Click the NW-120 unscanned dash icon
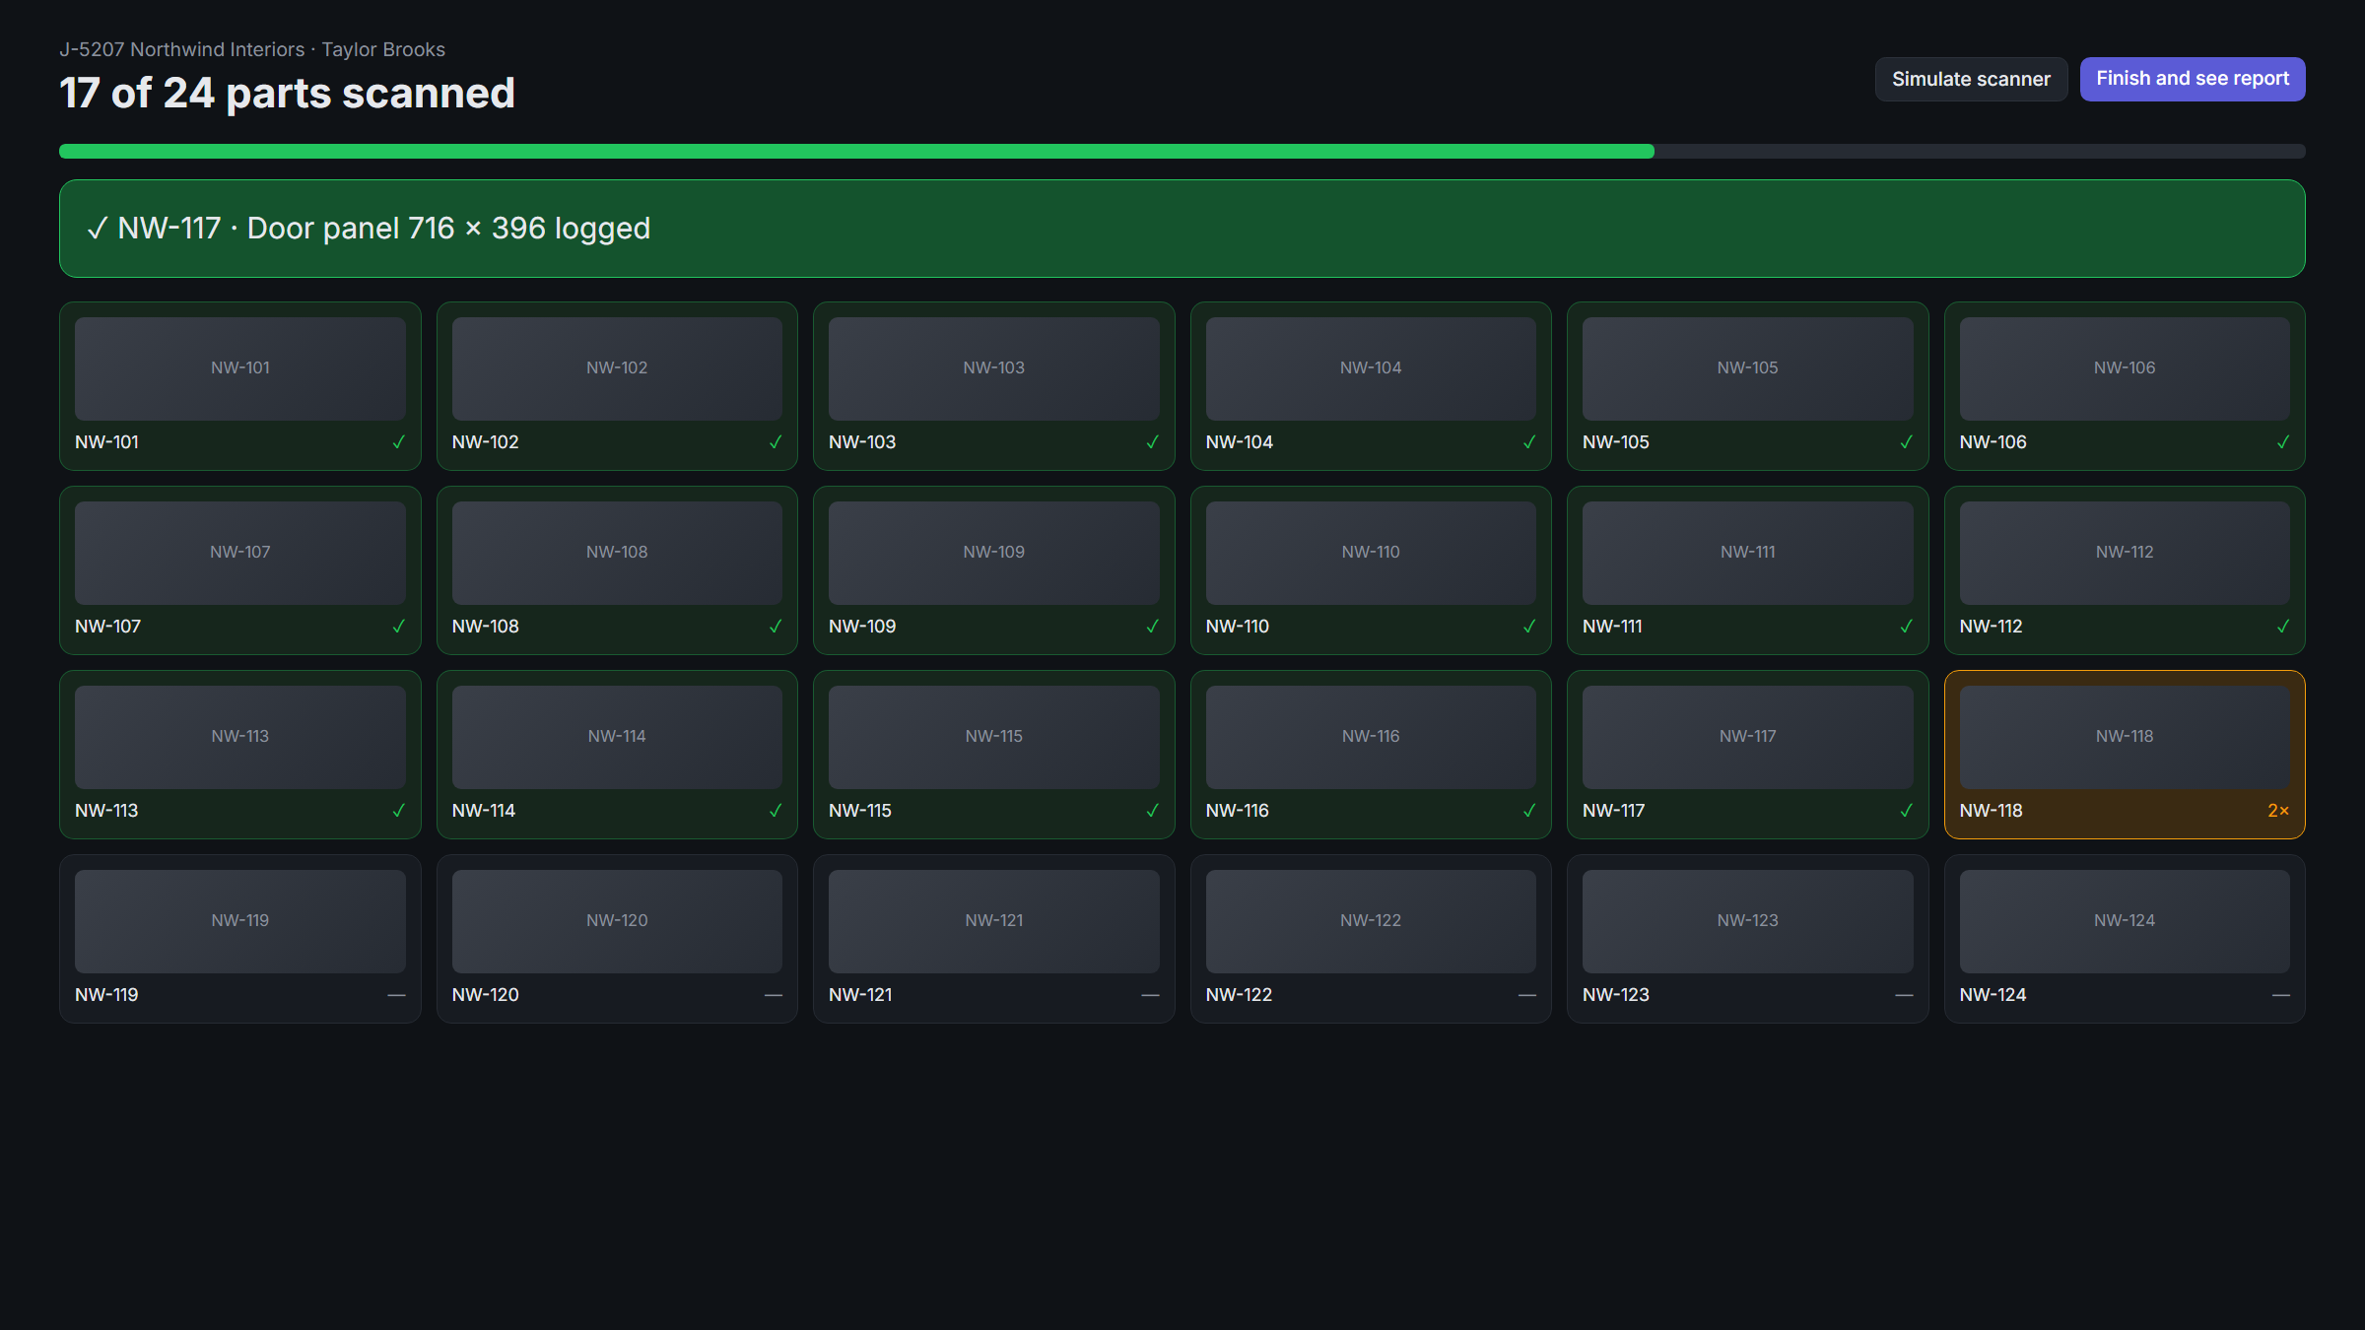The image size is (2365, 1330). 774,995
